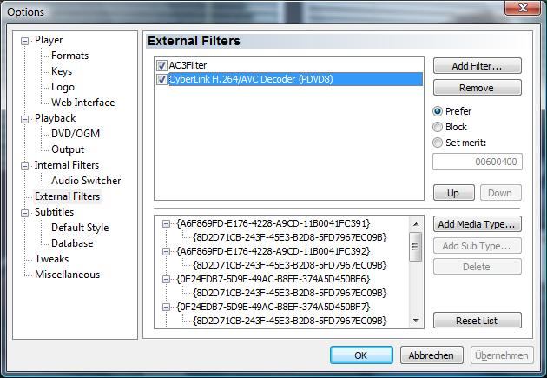
Task: Uncheck the AC3Filter checkbox
Action: [161, 65]
